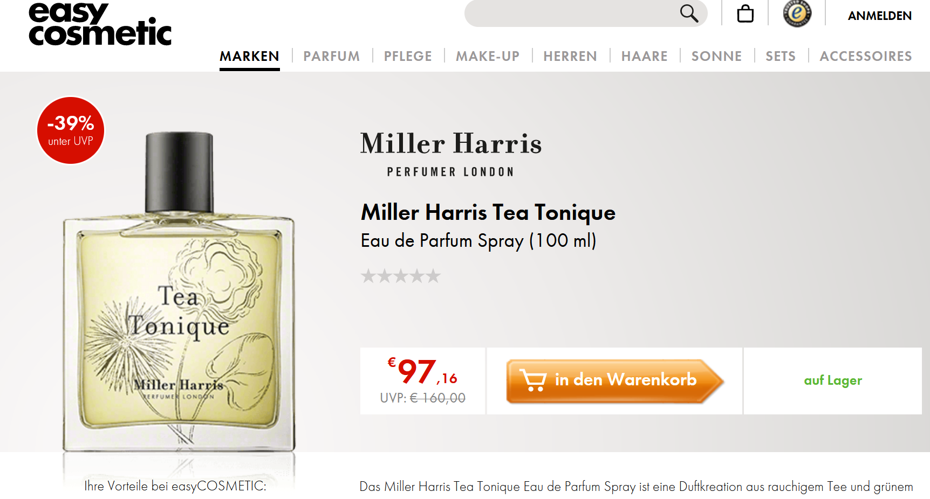Click the -39% unter UVP badge
This screenshot has height=499, width=930.
pos(71,130)
